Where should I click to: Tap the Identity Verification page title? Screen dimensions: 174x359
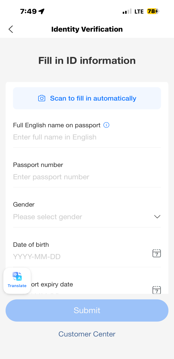[87, 29]
